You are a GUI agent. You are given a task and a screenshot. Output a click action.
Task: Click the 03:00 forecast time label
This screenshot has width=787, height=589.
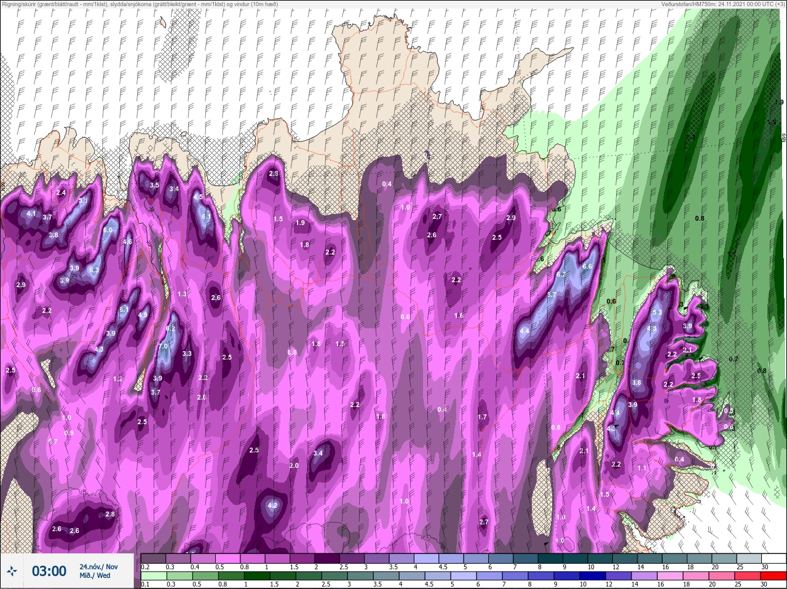coord(49,571)
